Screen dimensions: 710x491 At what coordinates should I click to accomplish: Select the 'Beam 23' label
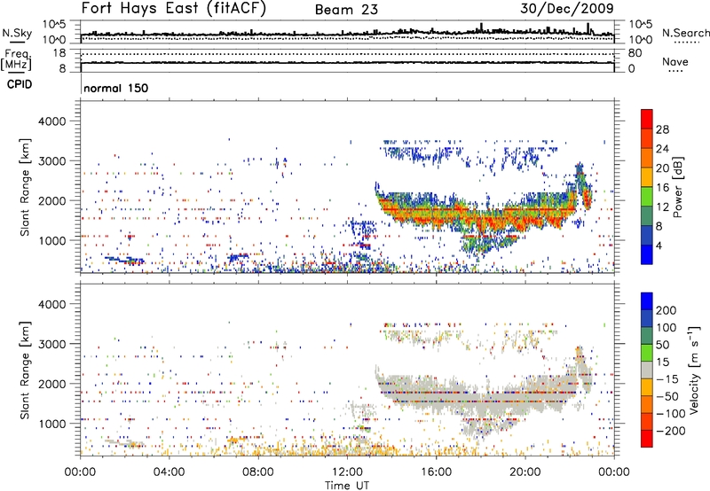[346, 10]
